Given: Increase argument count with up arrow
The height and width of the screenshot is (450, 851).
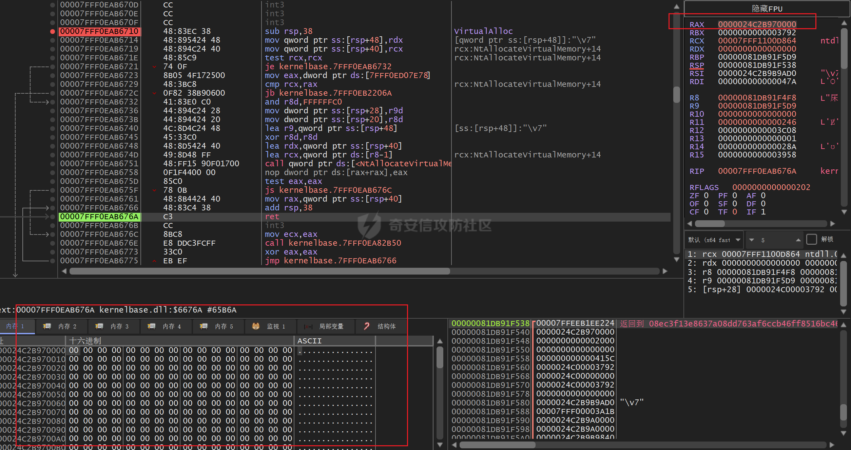Looking at the screenshot, I should coord(798,240).
